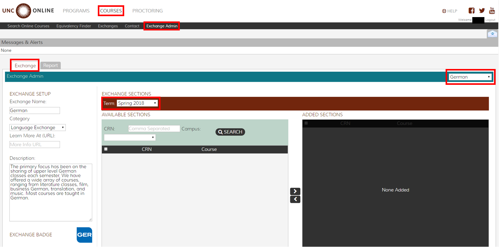Click the Logout link
The width and height of the screenshot is (499, 247).
pyautogui.click(x=490, y=20)
